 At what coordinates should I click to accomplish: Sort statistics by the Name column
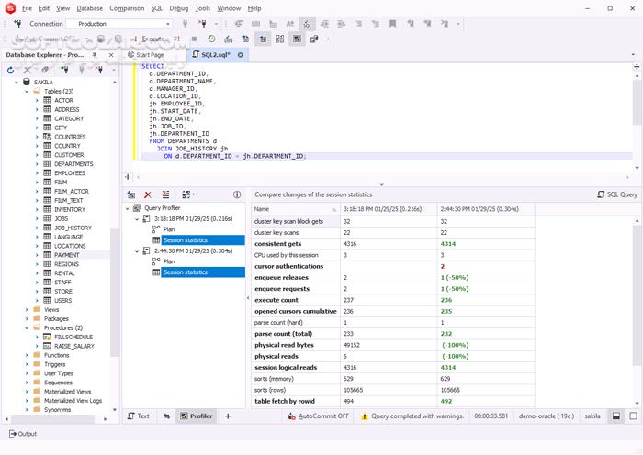coord(295,209)
